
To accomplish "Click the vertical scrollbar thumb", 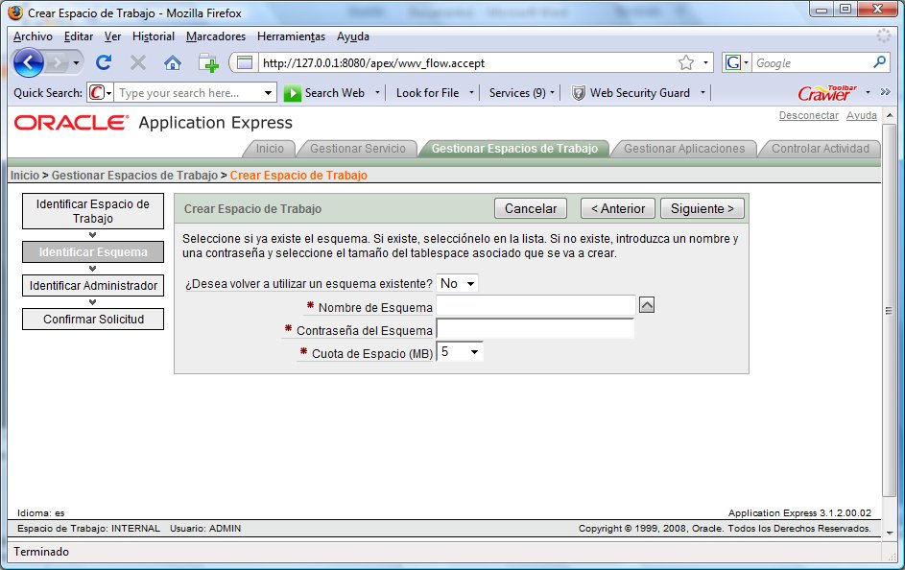I will 889,311.
